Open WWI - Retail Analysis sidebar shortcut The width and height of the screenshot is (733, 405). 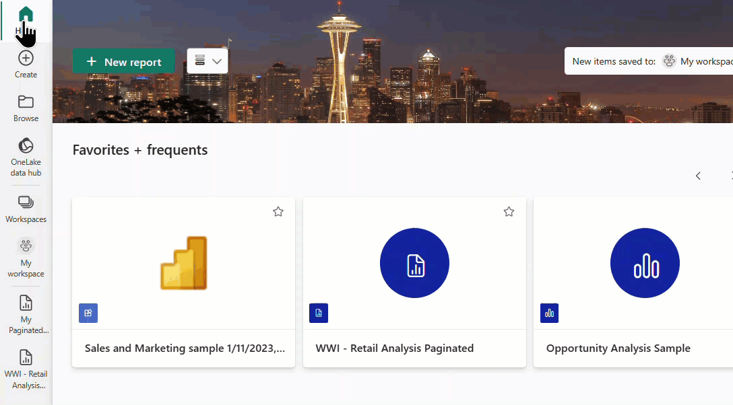pyautogui.click(x=26, y=369)
